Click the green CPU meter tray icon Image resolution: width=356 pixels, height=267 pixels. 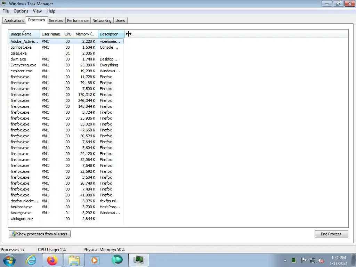(293, 260)
